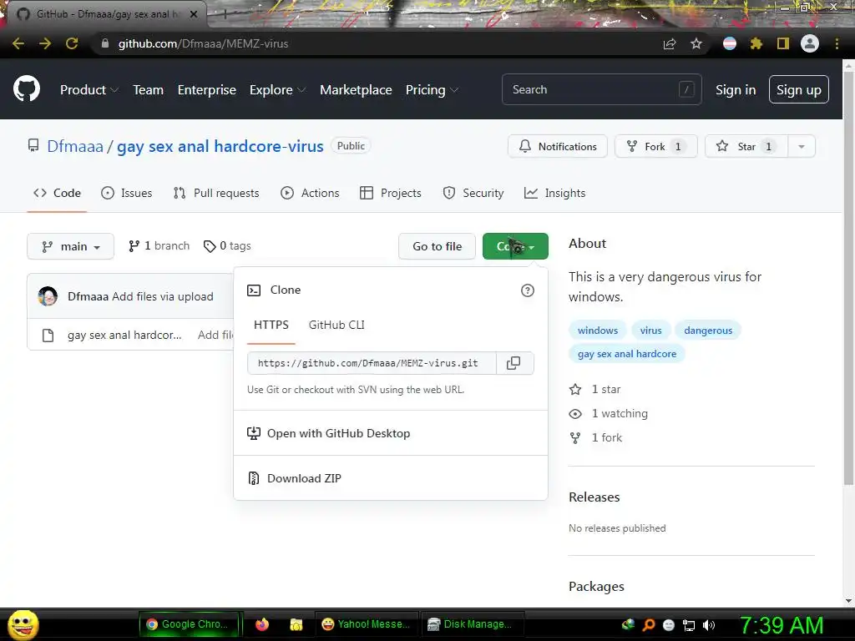Open the Marketplace nav link
This screenshot has height=641, width=855.
click(x=356, y=90)
